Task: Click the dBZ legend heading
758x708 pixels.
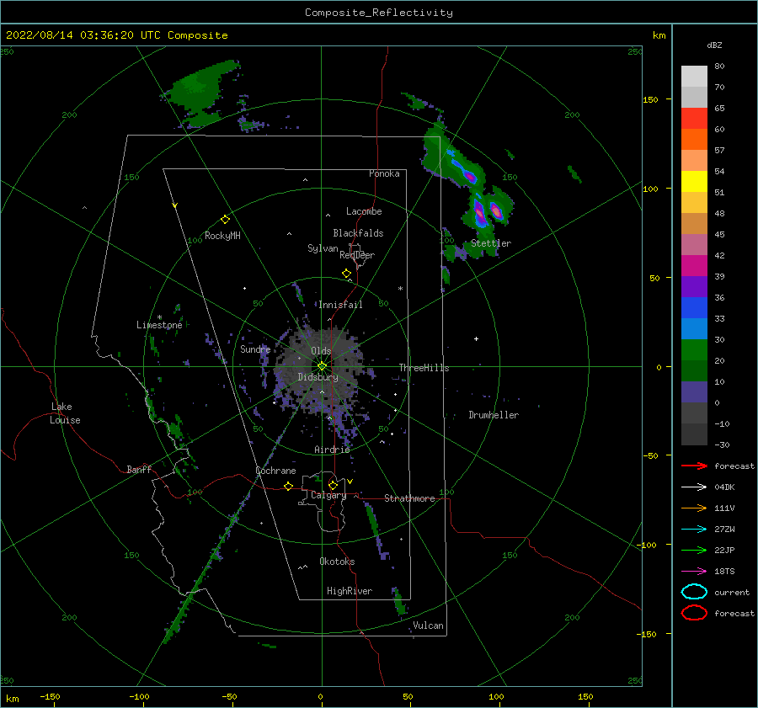Action: coord(714,45)
